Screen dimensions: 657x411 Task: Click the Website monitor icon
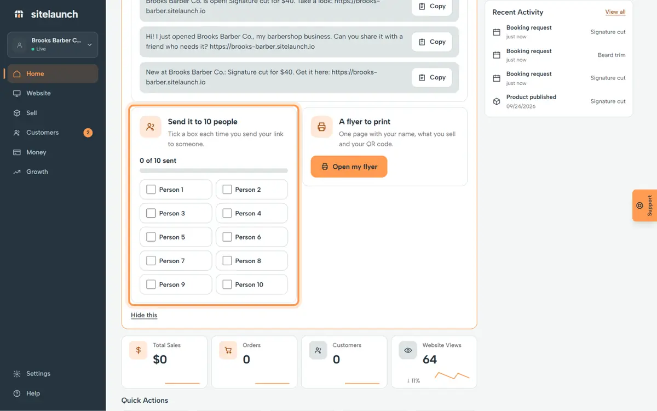tap(17, 94)
